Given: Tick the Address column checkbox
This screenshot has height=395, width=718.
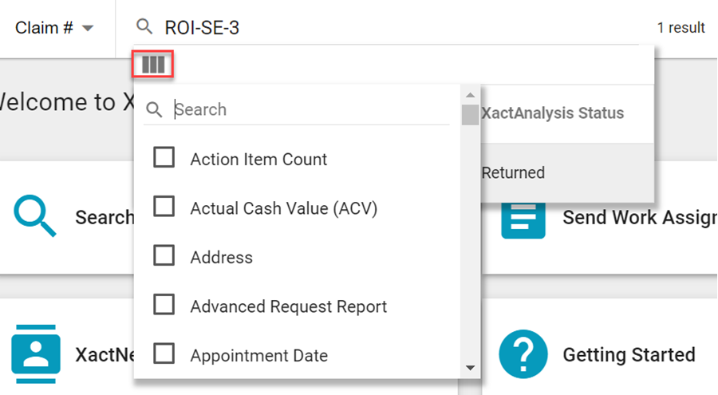Looking at the screenshot, I should (x=164, y=256).
